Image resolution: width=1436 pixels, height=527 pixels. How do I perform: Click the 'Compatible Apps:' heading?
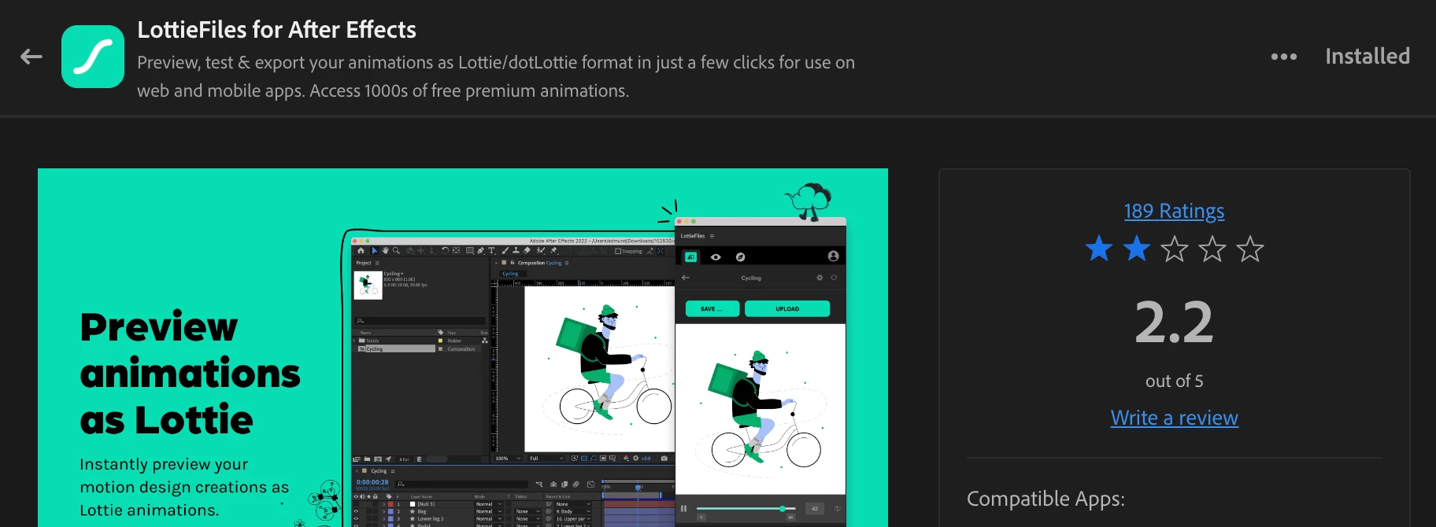pos(1046,499)
